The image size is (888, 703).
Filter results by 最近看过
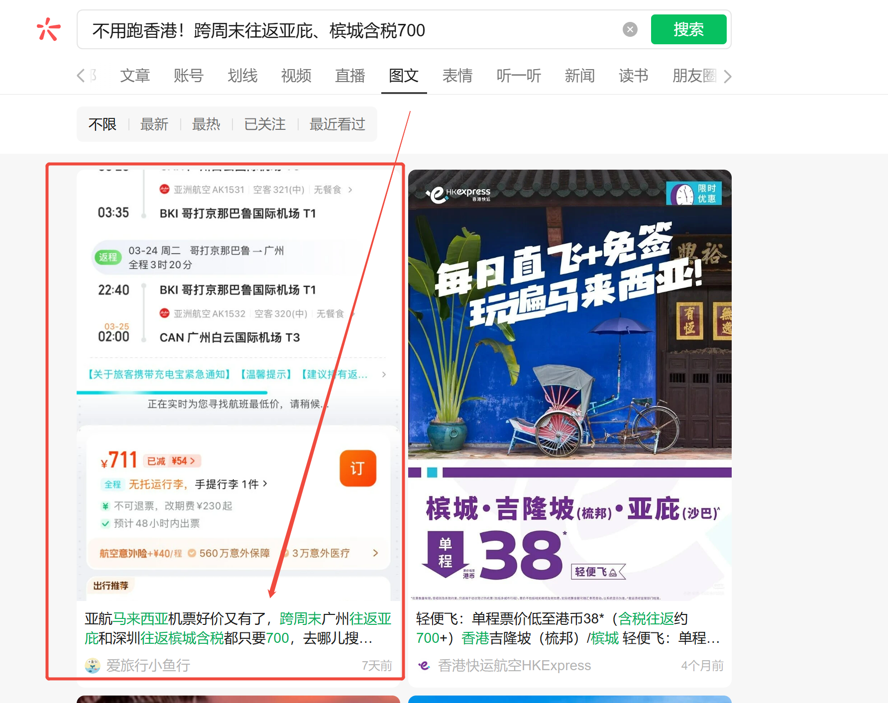click(337, 124)
